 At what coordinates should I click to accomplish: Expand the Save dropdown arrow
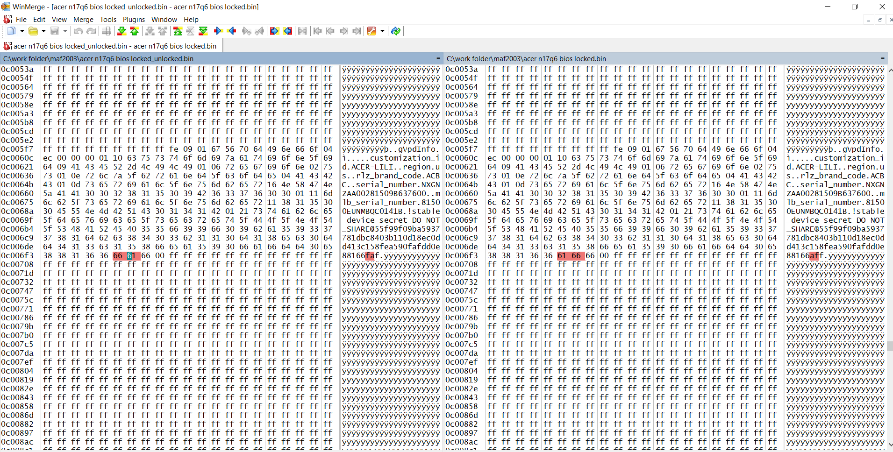[x=65, y=31]
